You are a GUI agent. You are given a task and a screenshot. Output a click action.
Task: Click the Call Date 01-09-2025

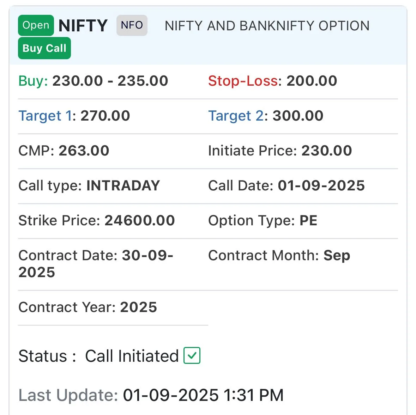[x=321, y=186]
